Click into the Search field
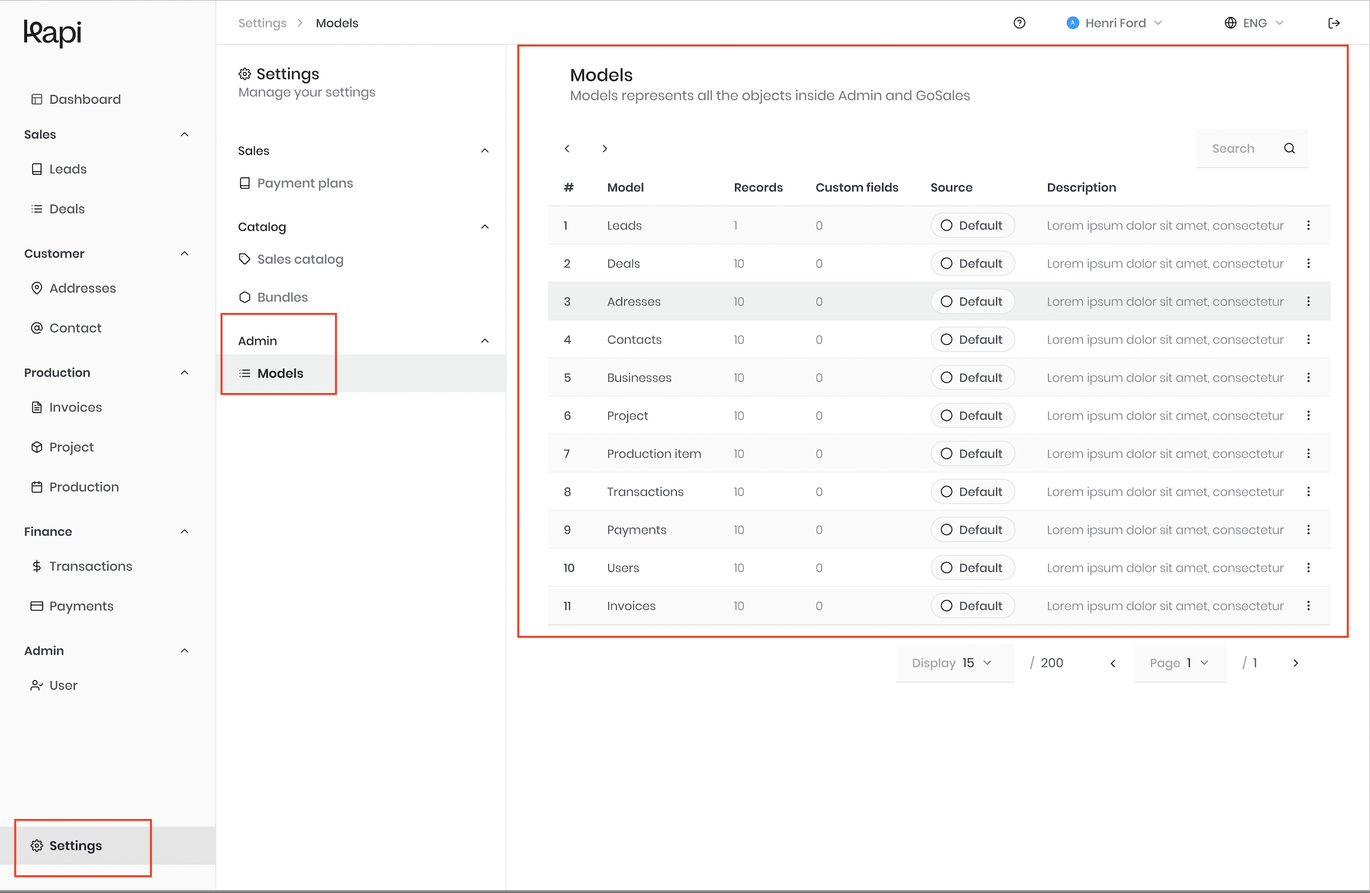The width and height of the screenshot is (1370, 893). click(x=1252, y=148)
